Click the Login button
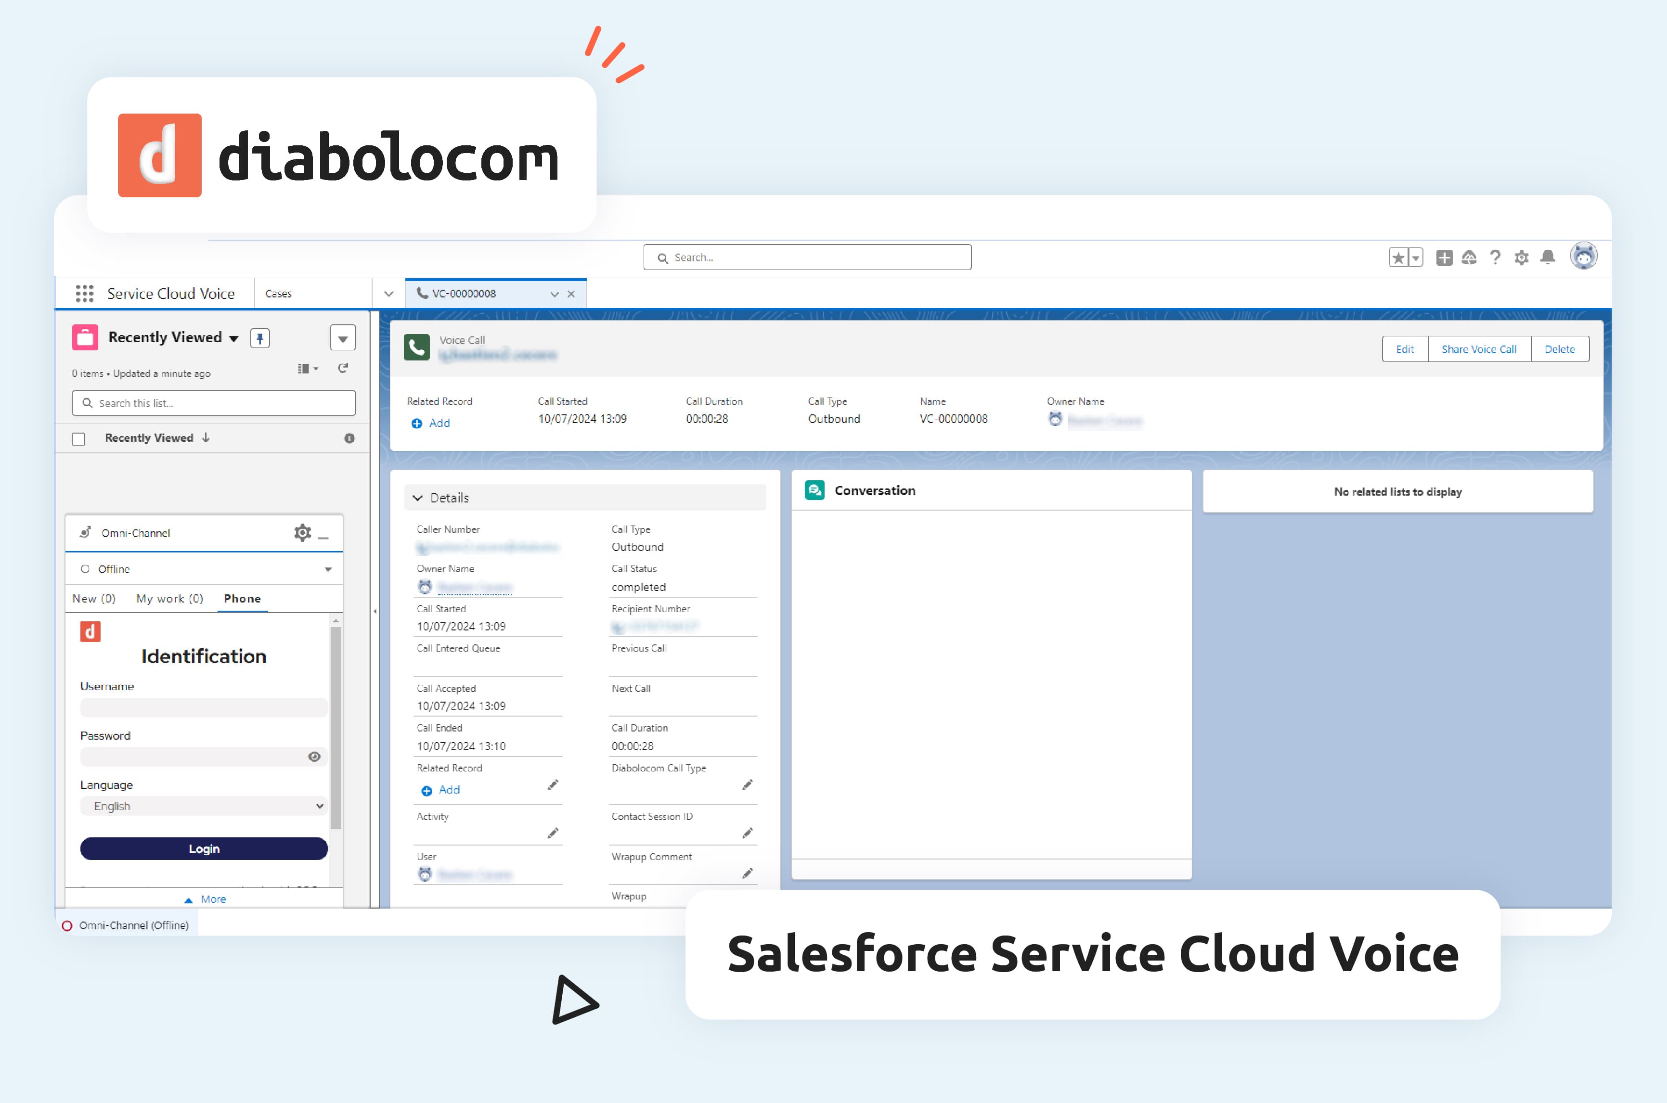Screen dimensions: 1667x1103 tap(204, 849)
